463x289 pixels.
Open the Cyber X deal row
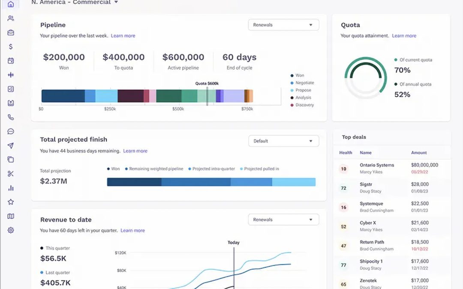(392, 226)
